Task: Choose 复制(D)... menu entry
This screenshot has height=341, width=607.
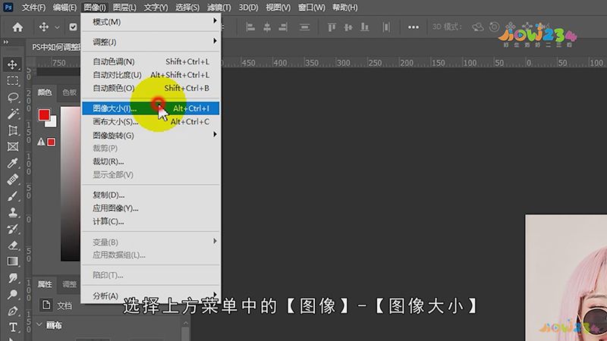Action: point(150,195)
